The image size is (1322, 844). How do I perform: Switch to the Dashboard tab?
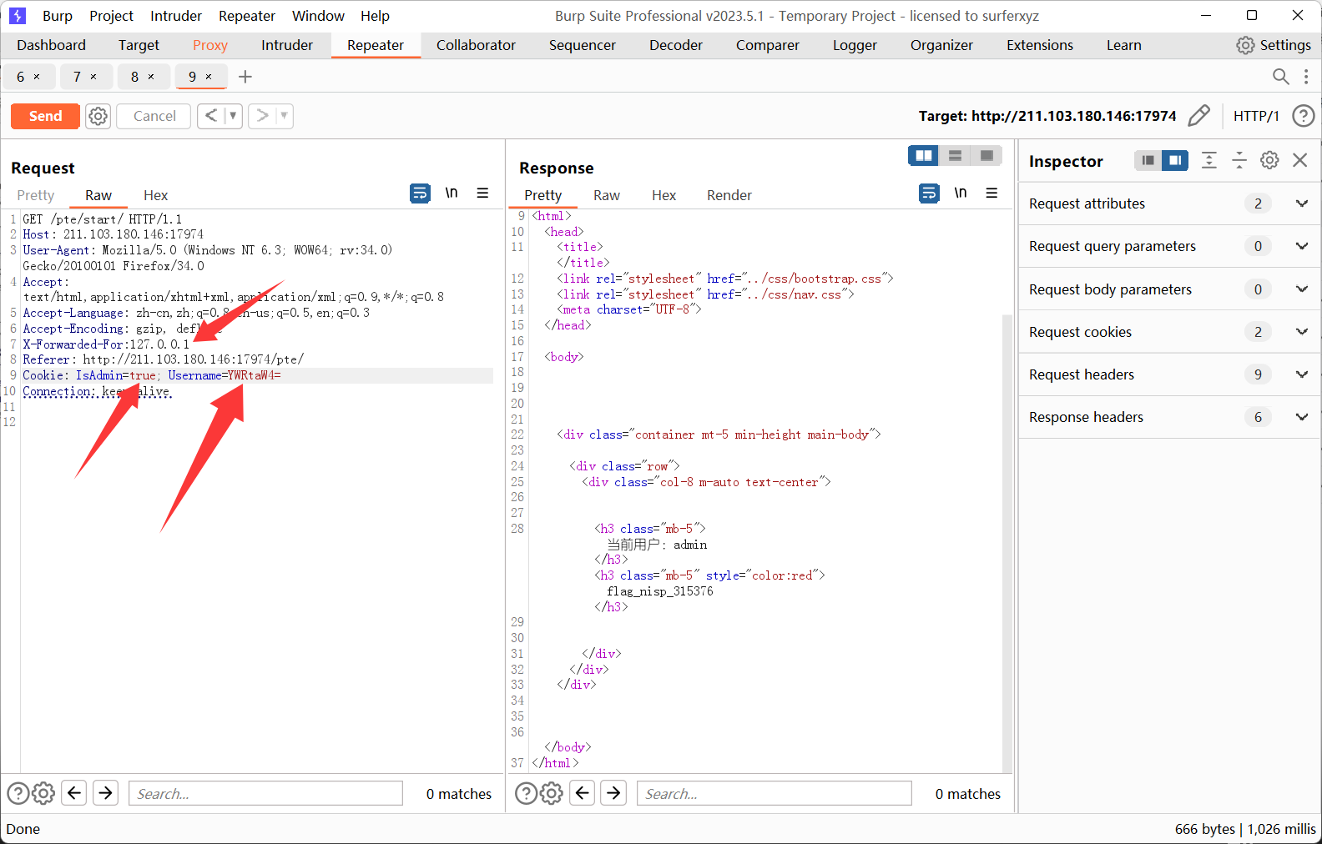51,45
